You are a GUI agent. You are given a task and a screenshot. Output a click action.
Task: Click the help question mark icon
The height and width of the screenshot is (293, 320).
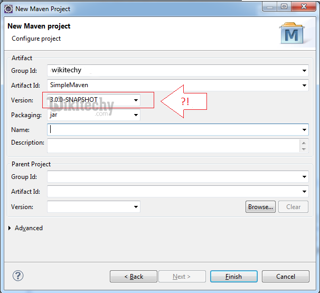(x=18, y=276)
